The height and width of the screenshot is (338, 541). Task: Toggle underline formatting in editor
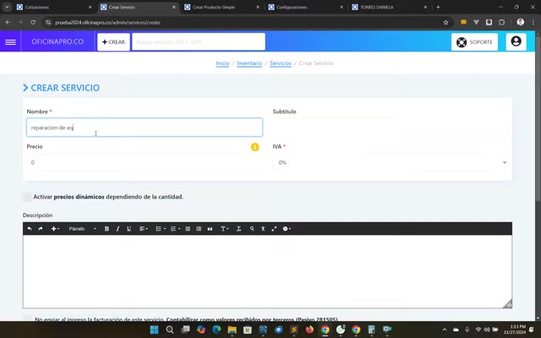[x=128, y=229]
